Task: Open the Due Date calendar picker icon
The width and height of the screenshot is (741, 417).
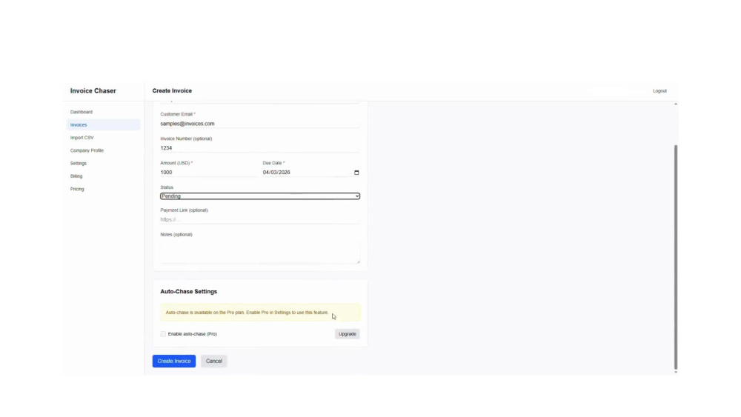Action: (356, 173)
